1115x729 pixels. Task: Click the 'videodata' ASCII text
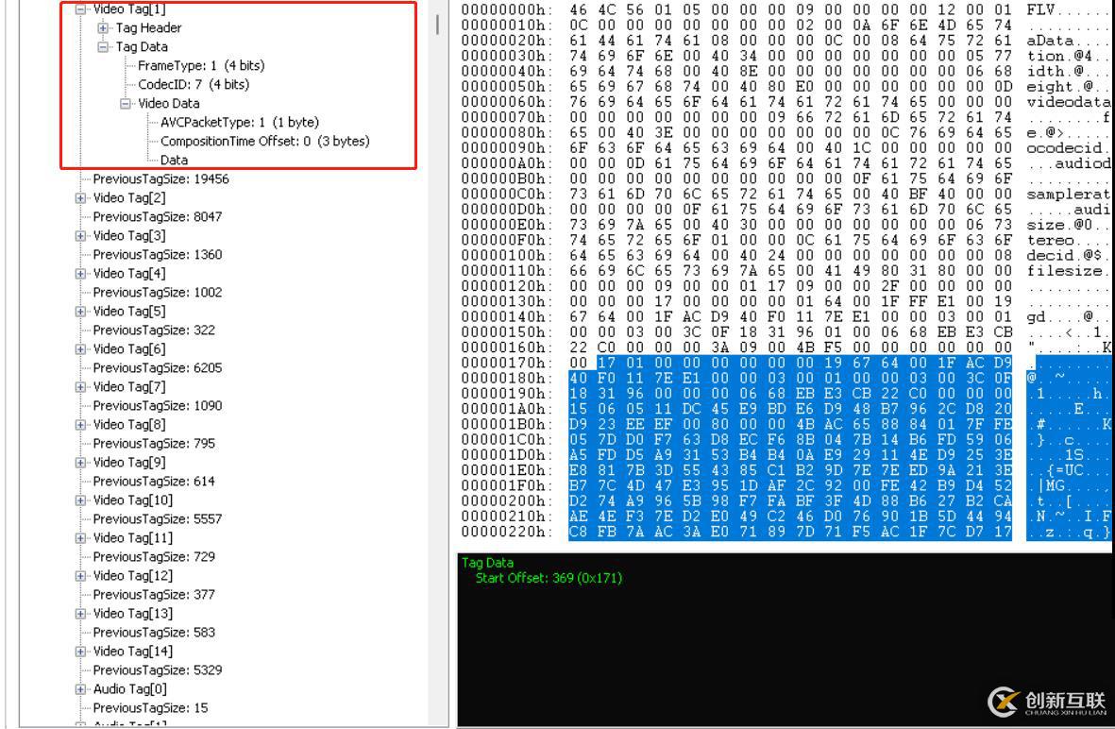1068,102
